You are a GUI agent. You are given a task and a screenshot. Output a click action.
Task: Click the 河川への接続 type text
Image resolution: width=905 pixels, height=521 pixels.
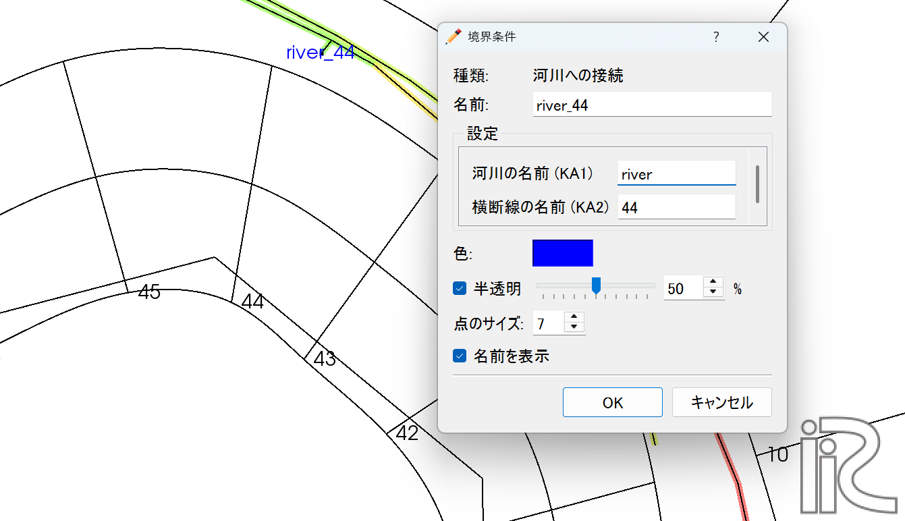578,76
